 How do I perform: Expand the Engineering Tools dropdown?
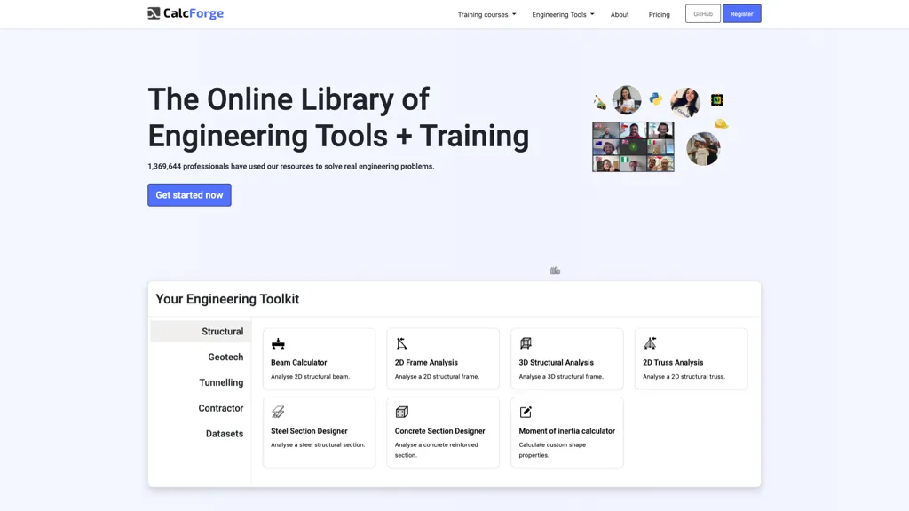563,14
